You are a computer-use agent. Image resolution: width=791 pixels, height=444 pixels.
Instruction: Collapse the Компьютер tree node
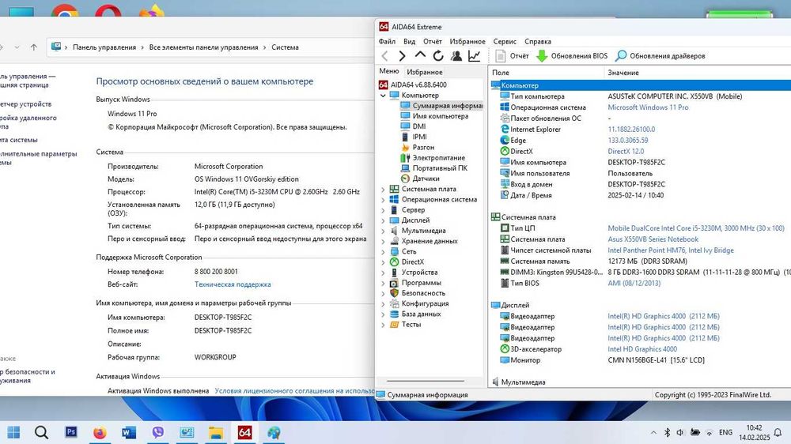383,96
